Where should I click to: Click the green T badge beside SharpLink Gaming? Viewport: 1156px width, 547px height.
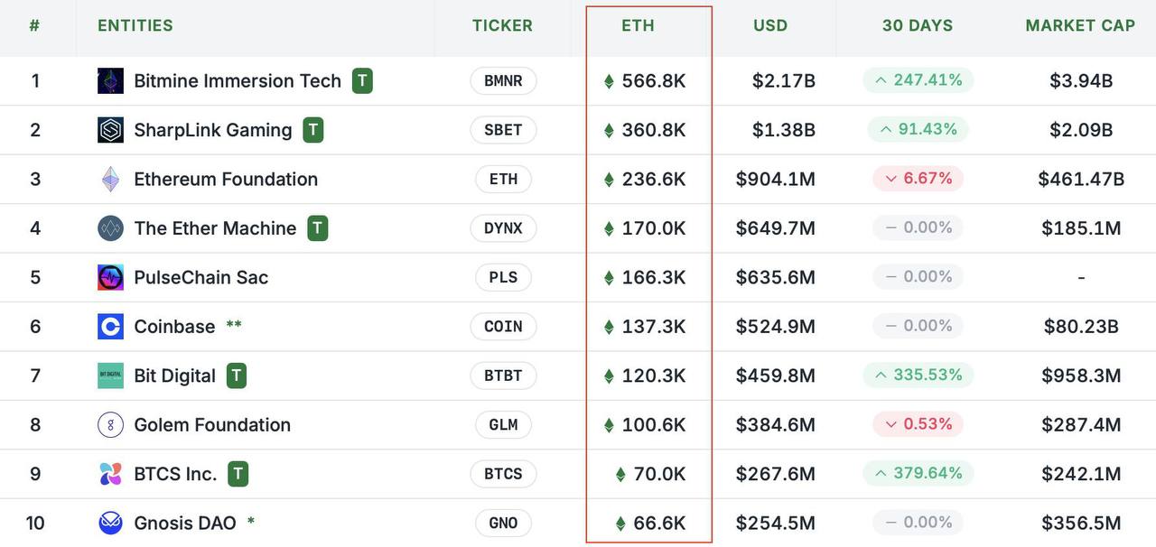coord(312,130)
